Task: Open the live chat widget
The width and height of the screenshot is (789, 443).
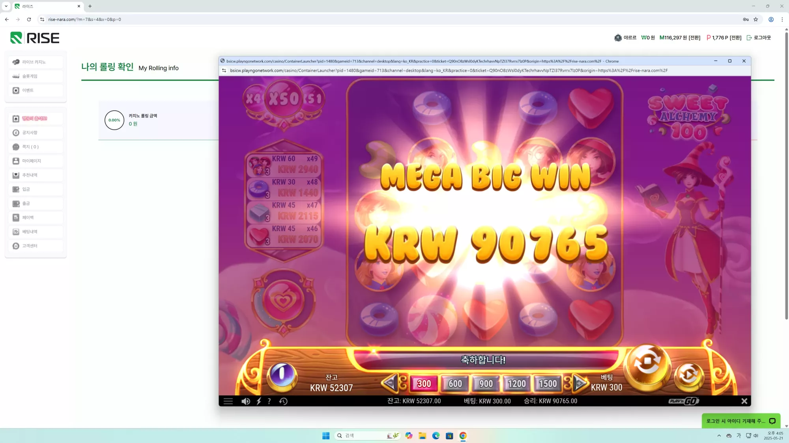Action: [x=741, y=421]
